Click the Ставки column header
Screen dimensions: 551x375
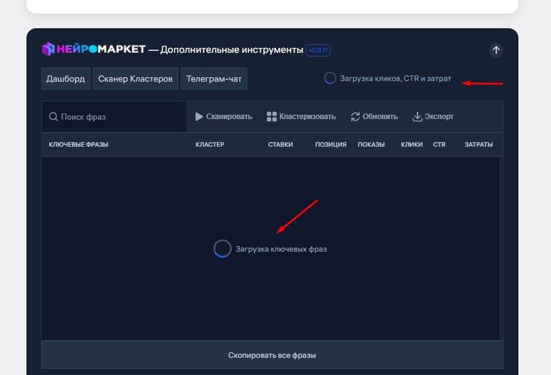click(280, 144)
